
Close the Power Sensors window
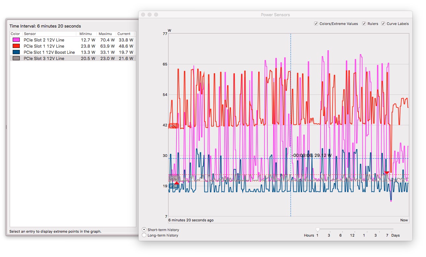(x=143, y=15)
